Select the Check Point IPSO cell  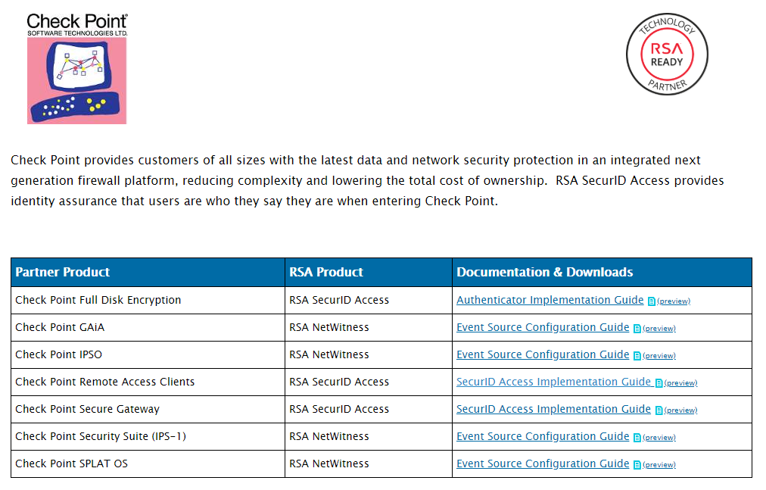tap(148, 354)
